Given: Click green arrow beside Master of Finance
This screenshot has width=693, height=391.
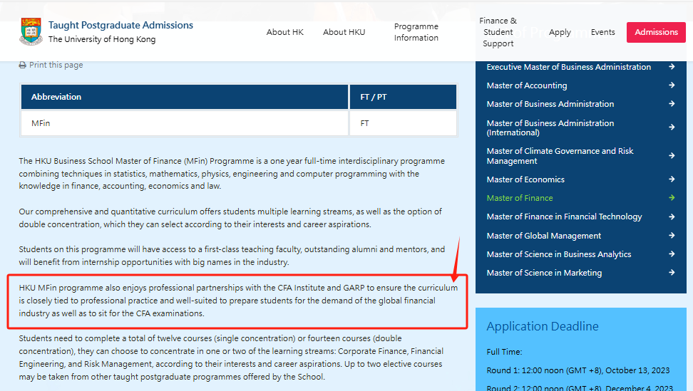Looking at the screenshot, I should pos(672,198).
